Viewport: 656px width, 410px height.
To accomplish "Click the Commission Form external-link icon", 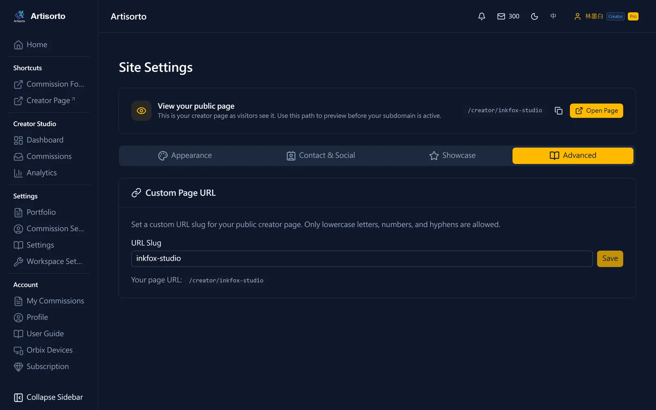I will pos(18,84).
